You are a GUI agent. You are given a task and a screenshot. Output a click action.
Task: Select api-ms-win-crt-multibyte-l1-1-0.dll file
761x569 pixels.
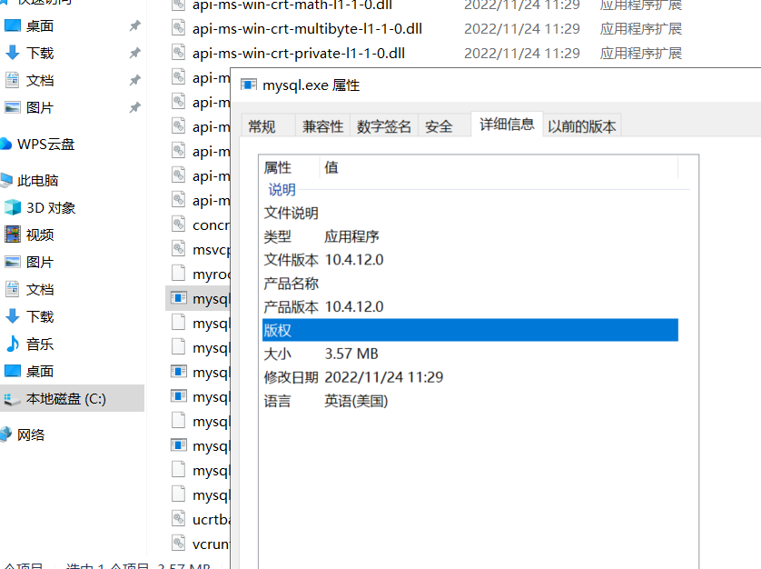click(307, 29)
